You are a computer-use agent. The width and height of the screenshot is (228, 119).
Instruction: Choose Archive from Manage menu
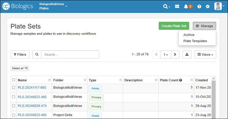(189, 35)
